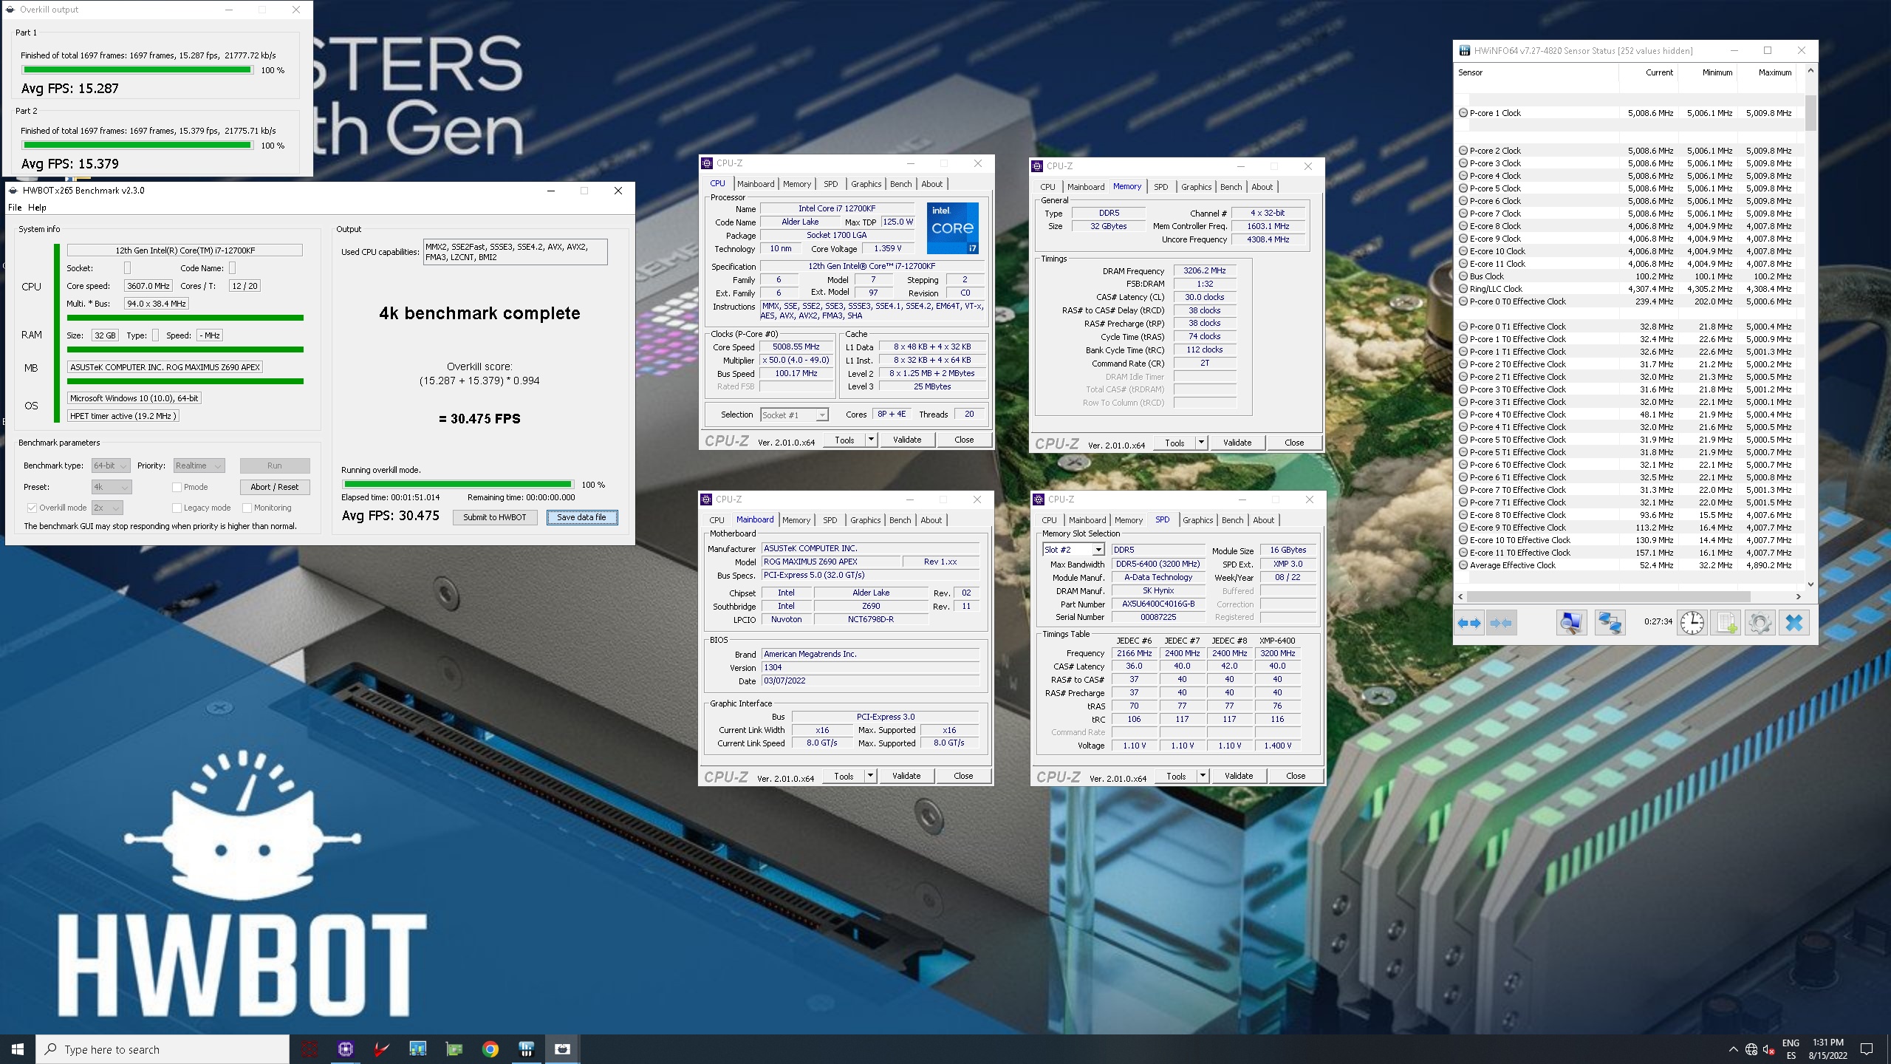Open the green GPU card taskbar app
The height and width of the screenshot is (1064, 1891).
[x=454, y=1049]
